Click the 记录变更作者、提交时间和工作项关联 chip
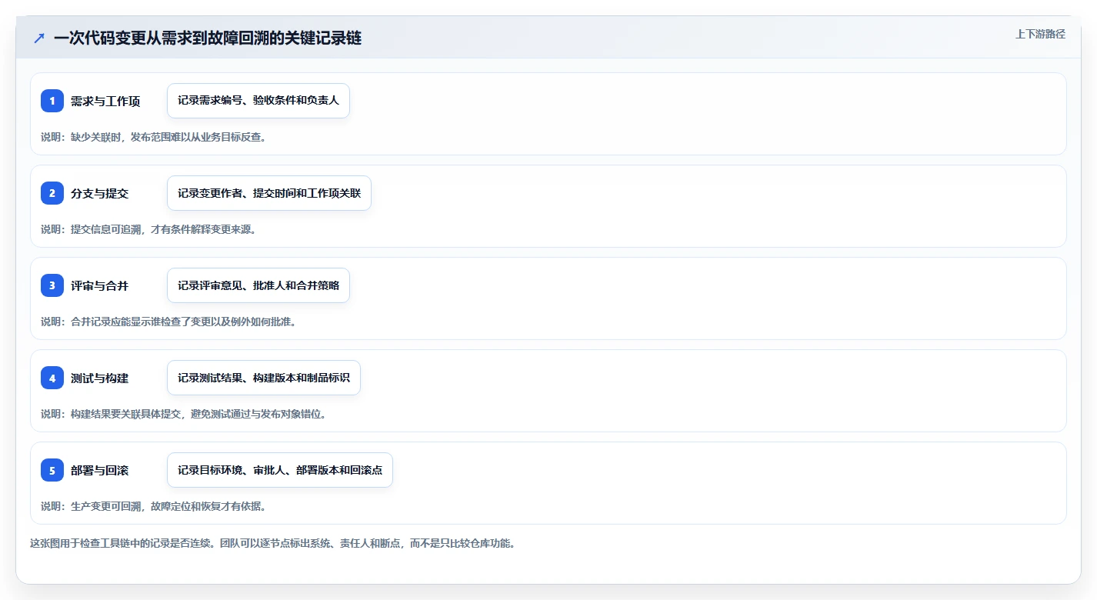Screen dimensions: 1097x600 (269, 193)
